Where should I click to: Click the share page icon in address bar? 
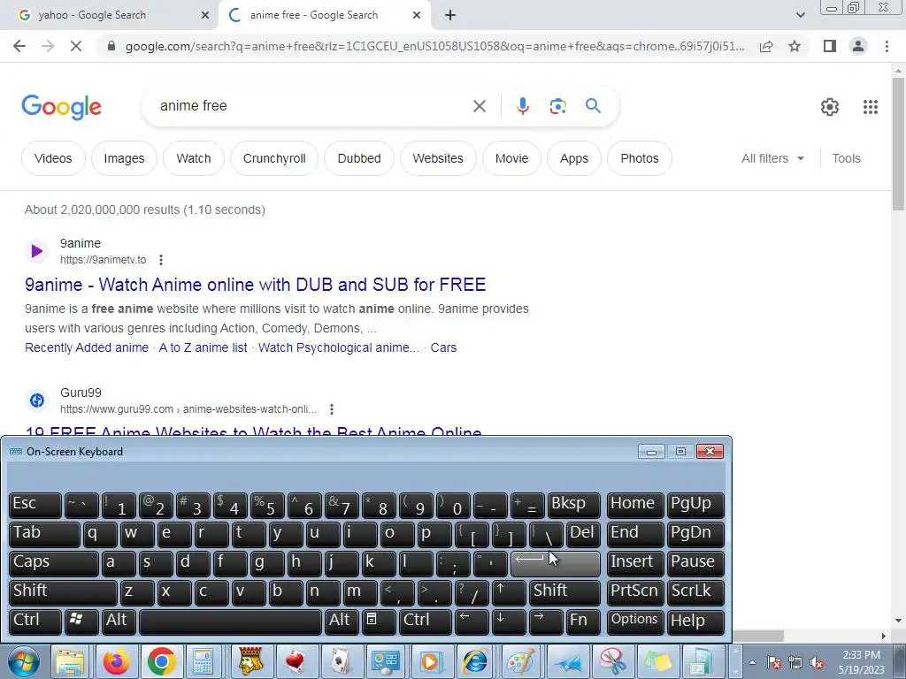pos(766,46)
